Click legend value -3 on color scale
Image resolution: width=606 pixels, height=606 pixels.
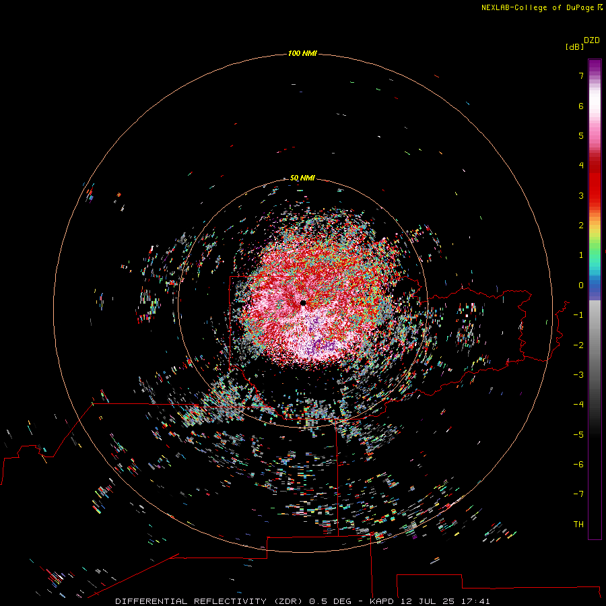[x=578, y=375]
